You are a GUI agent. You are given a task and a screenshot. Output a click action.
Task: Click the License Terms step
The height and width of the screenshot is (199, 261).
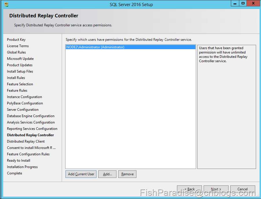point(18,46)
